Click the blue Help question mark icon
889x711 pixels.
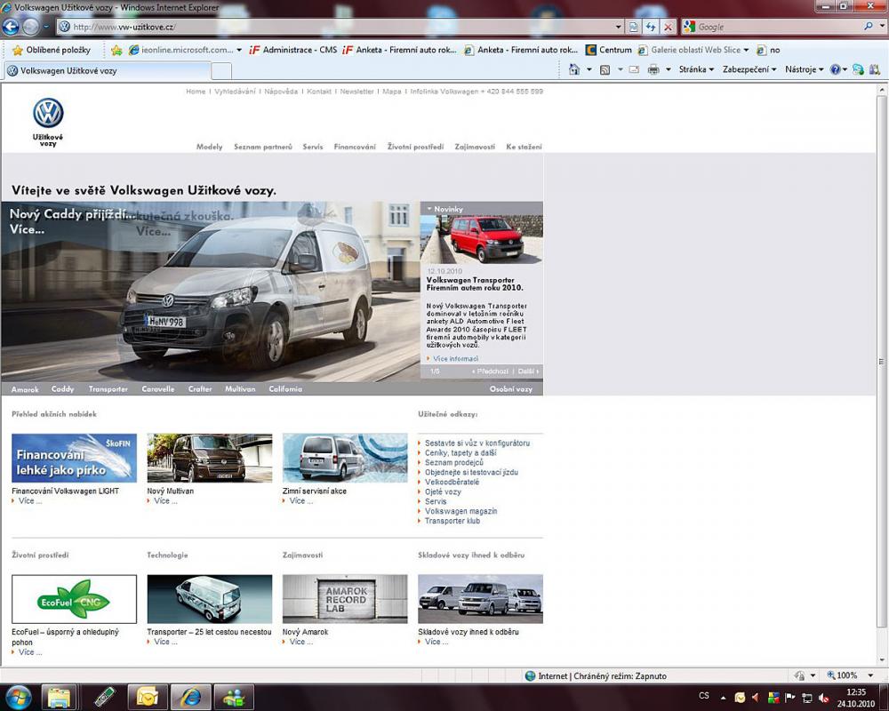(835, 69)
